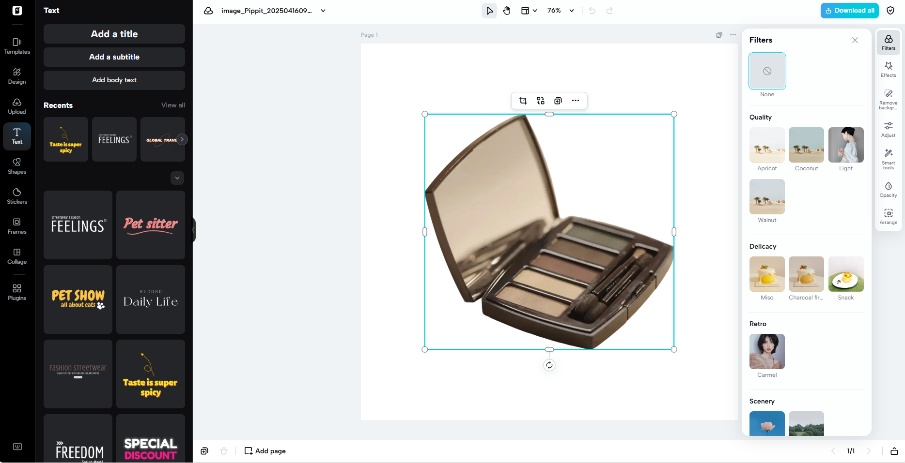This screenshot has height=463, width=905.
Task: Open the Plugins panel
Action: pos(17,292)
